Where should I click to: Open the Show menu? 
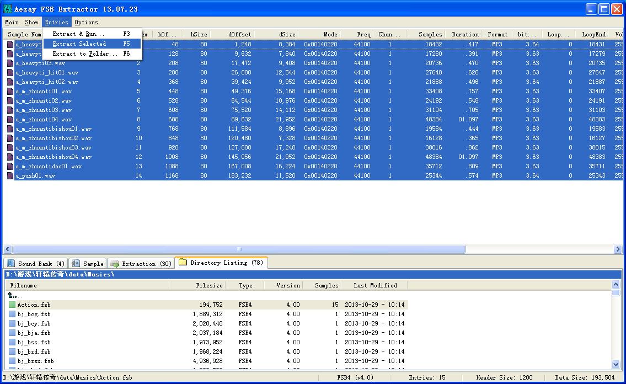pos(31,23)
